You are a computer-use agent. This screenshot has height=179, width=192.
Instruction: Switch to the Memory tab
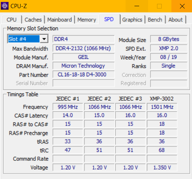[x=87, y=20]
